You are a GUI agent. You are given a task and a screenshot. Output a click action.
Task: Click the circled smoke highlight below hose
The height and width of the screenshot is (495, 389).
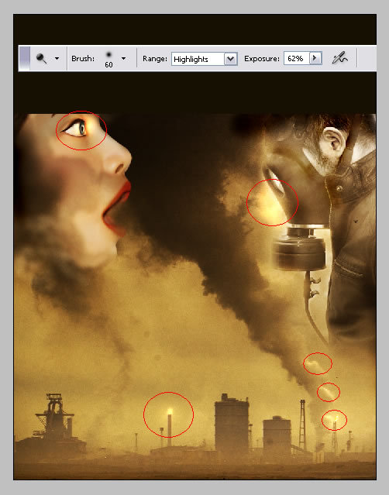[318, 363]
